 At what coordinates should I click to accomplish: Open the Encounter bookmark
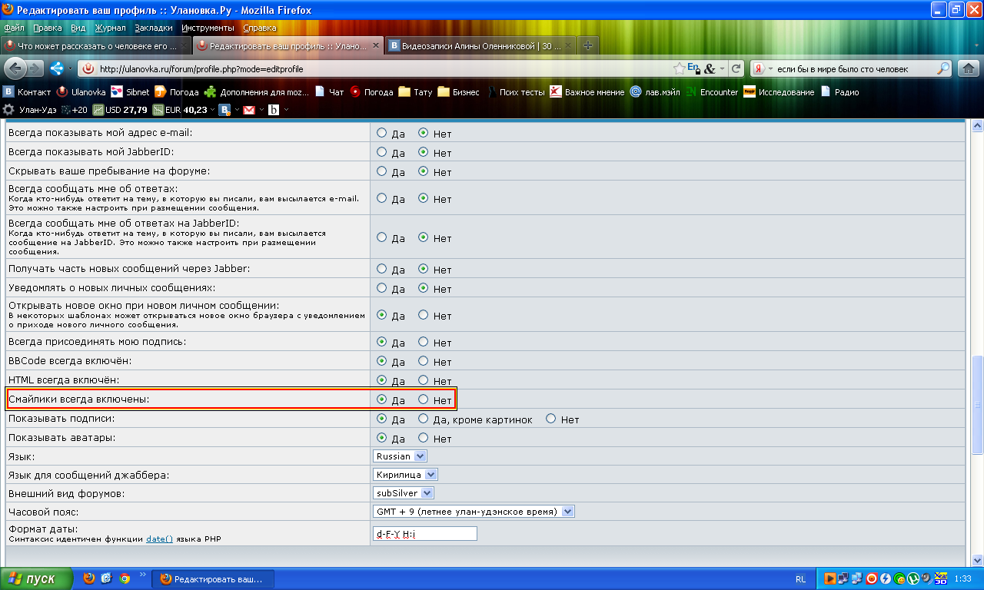(712, 92)
